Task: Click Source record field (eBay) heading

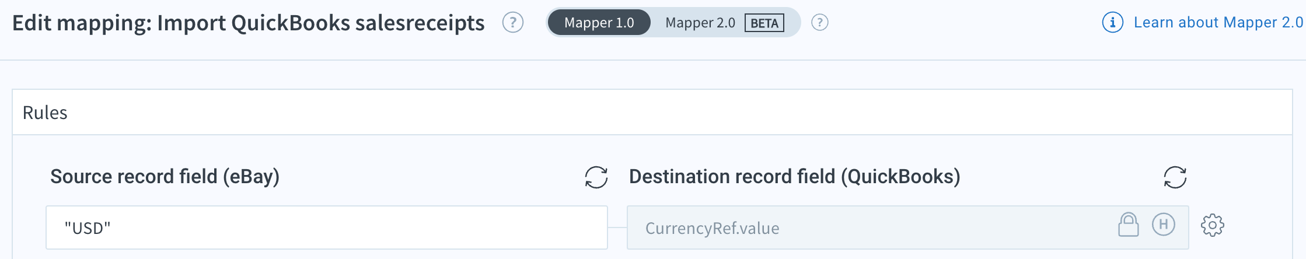Action: point(165,177)
